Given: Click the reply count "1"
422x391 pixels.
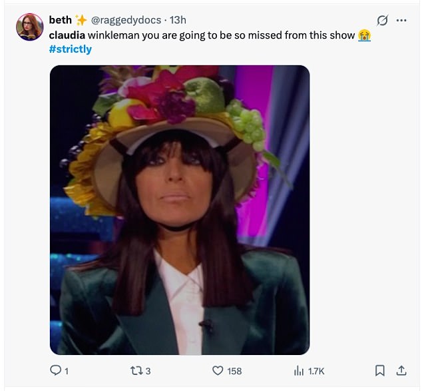Looking at the screenshot, I should [67, 371].
